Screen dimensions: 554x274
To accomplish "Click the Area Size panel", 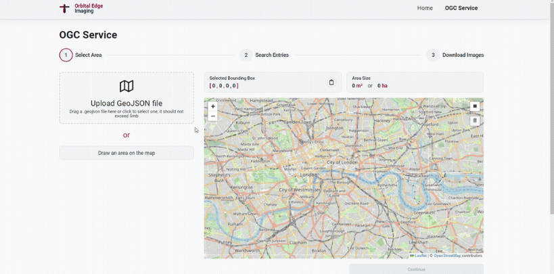I will (415, 83).
